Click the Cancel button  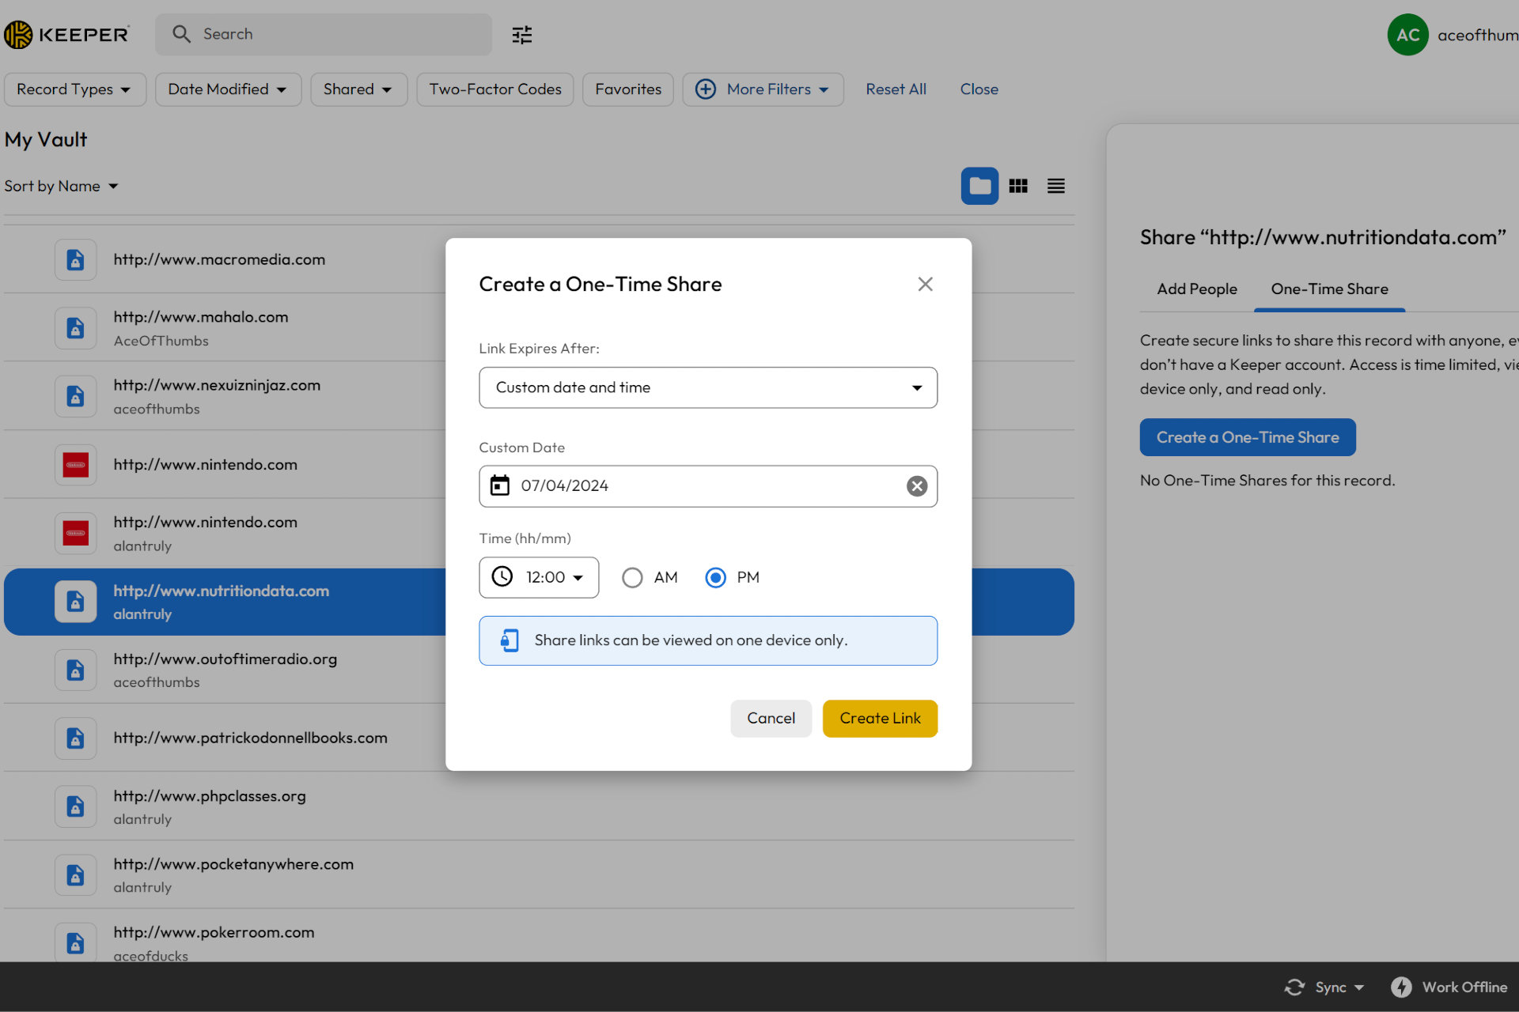tap(771, 719)
